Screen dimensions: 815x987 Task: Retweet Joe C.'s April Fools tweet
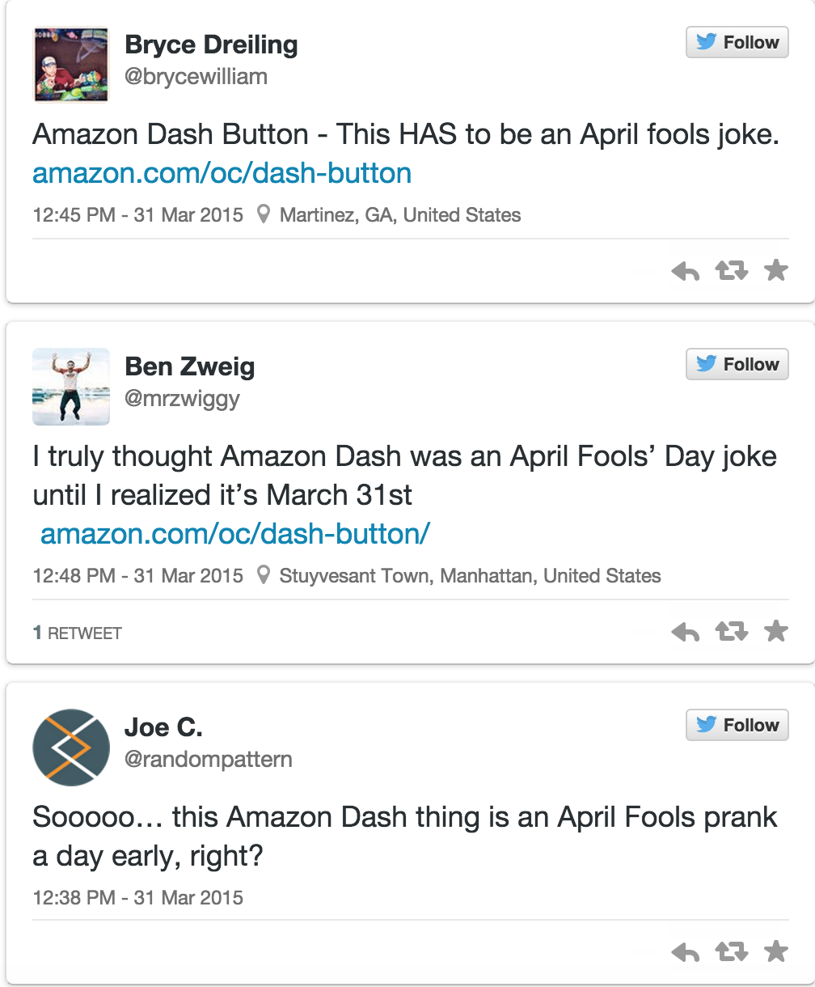pos(732,953)
